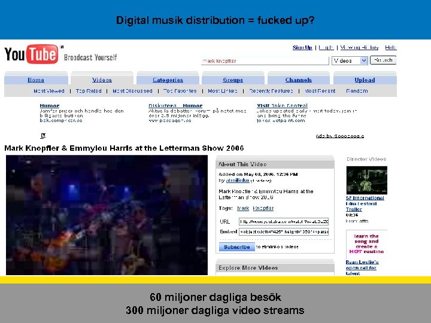Show Most Recent videos

coord(320,91)
